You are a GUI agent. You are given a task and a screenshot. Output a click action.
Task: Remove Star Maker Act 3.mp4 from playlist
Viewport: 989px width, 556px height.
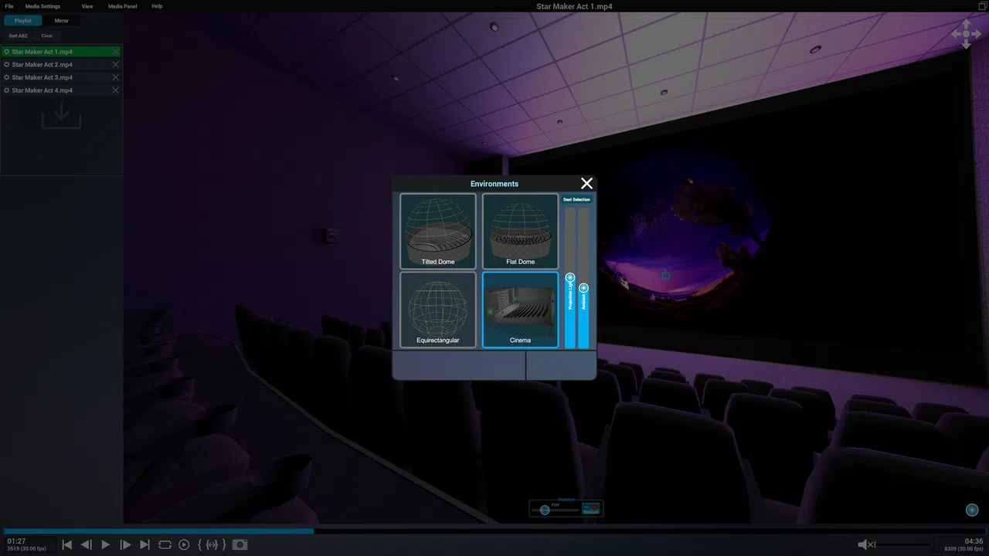(116, 77)
